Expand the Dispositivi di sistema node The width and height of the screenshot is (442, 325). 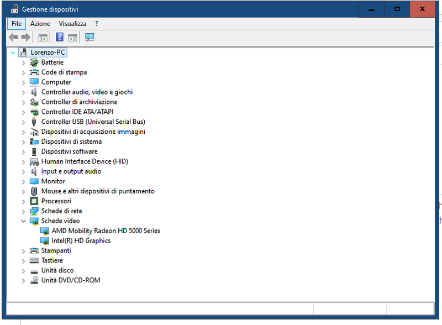point(23,142)
